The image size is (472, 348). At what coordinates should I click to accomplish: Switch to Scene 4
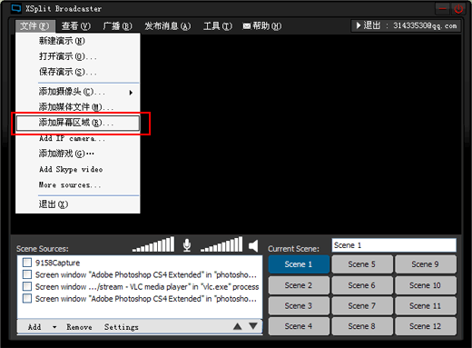pyautogui.click(x=299, y=326)
